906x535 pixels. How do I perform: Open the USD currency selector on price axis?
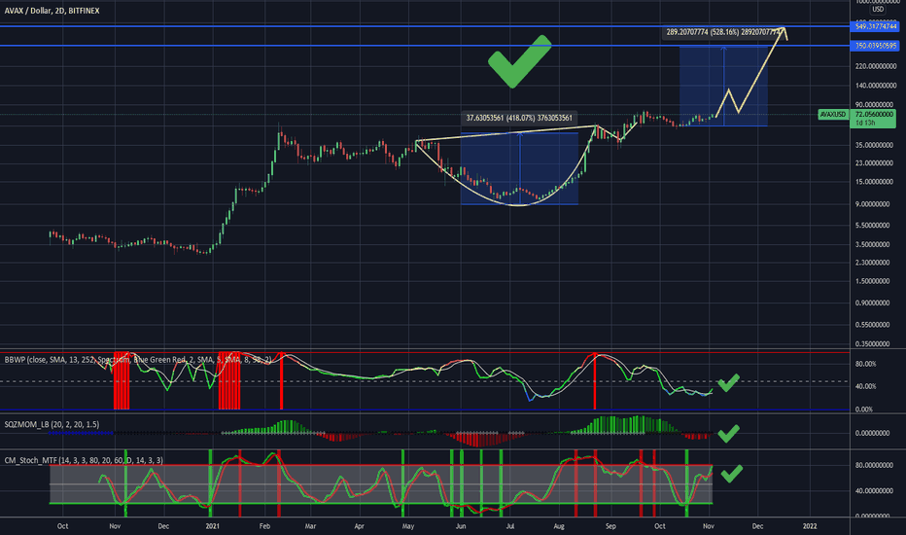878,10
